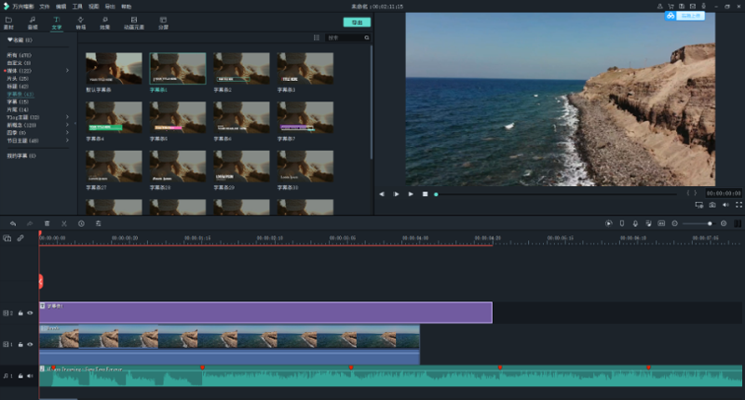The height and width of the screenshot is (400, 745).
Task: Open the 导出 menu in menu bar
Action: [110, 7]
